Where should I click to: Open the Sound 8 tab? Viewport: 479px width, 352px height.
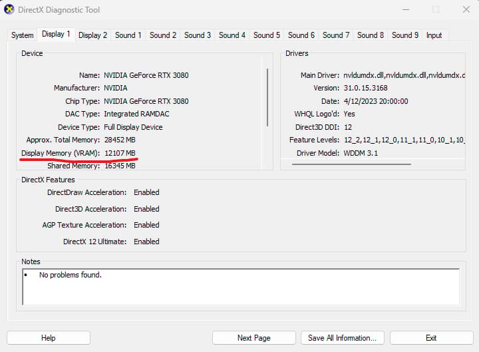371,35
